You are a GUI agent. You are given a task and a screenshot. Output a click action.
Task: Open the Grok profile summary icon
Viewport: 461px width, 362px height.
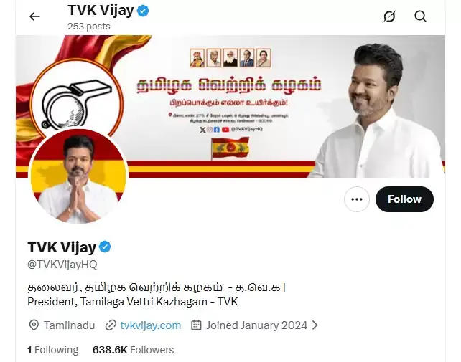pyautogui.click(x=389, y=16)
